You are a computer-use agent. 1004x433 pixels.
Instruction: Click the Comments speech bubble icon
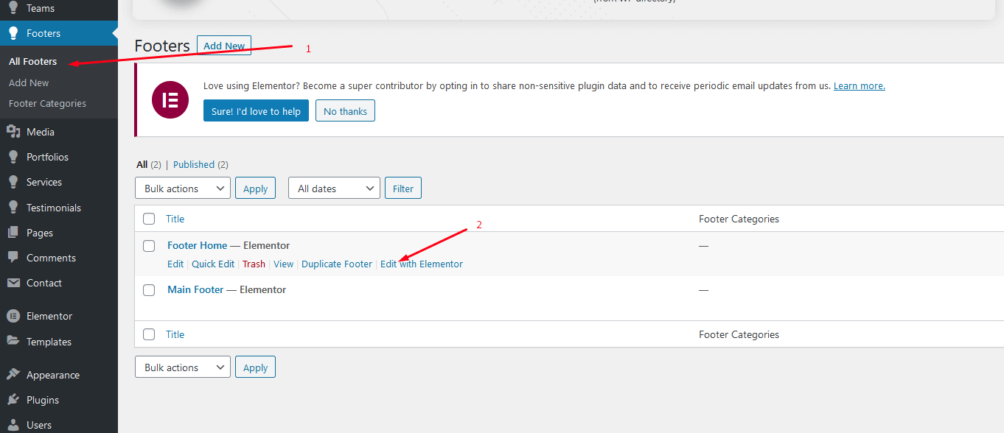(x=13, y=258)
